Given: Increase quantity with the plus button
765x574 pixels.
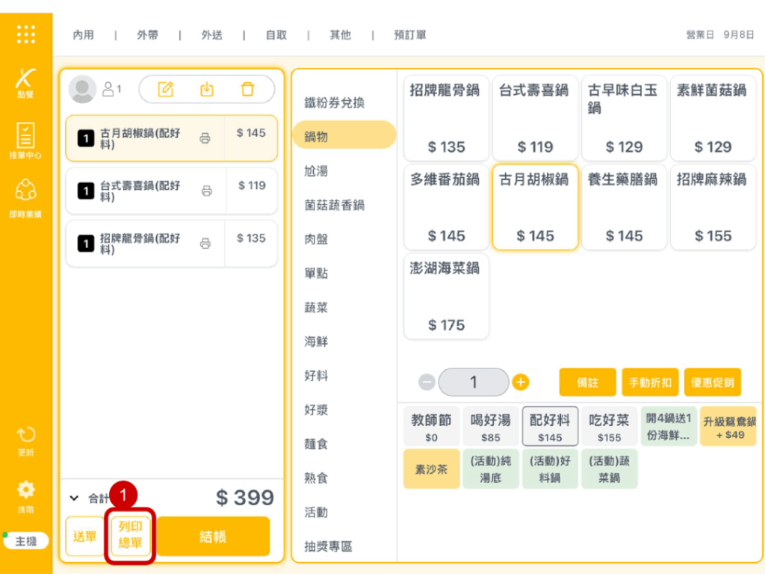Looking at the screenshot, I should (x=521, y=382).
